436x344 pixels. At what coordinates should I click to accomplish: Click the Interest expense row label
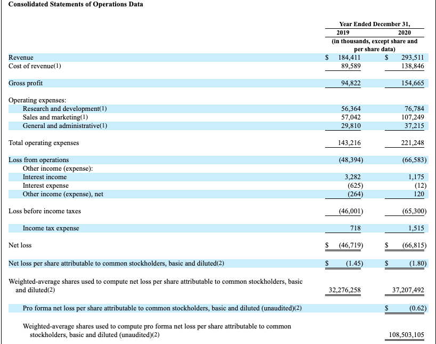[46, 186]
